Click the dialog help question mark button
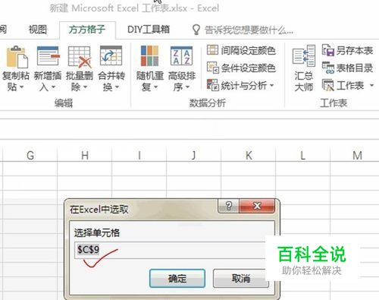 229,206
